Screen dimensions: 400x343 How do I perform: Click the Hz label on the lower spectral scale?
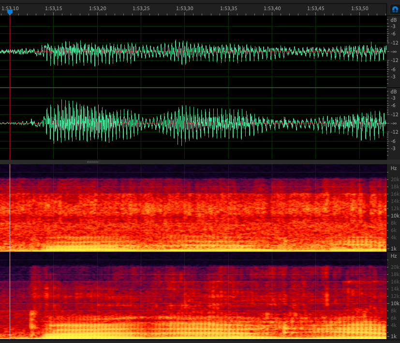pyautogui.click(x=394, y=256)
